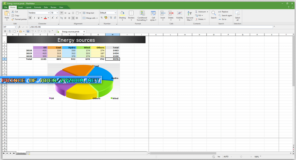Image resolution: width=296 pixels, height=160 pixels.
Task: Click the new document icon in quick toolbar
Action: tap(15, 31)
